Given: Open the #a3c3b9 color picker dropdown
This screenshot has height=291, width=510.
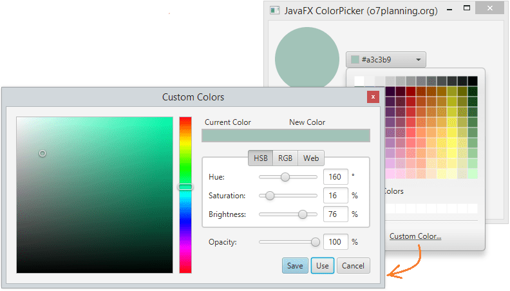Looking at the screenshot, I should click(x=386, y=59).
